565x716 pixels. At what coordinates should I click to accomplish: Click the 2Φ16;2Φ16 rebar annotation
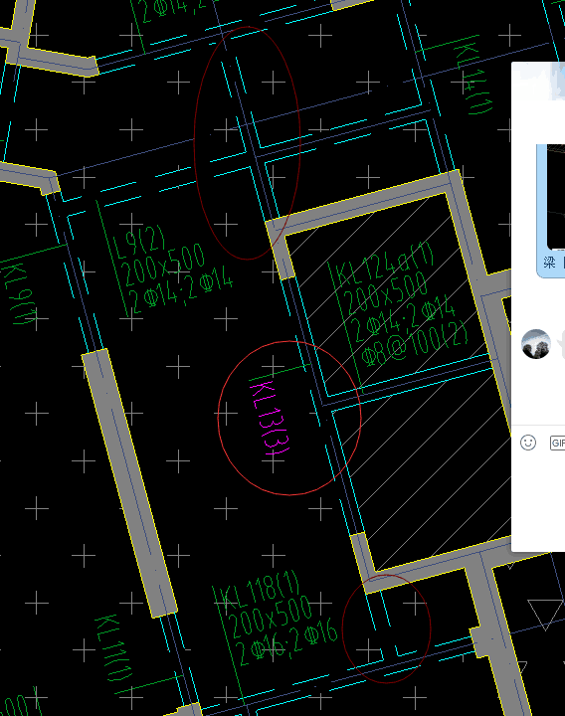point(286,642)
